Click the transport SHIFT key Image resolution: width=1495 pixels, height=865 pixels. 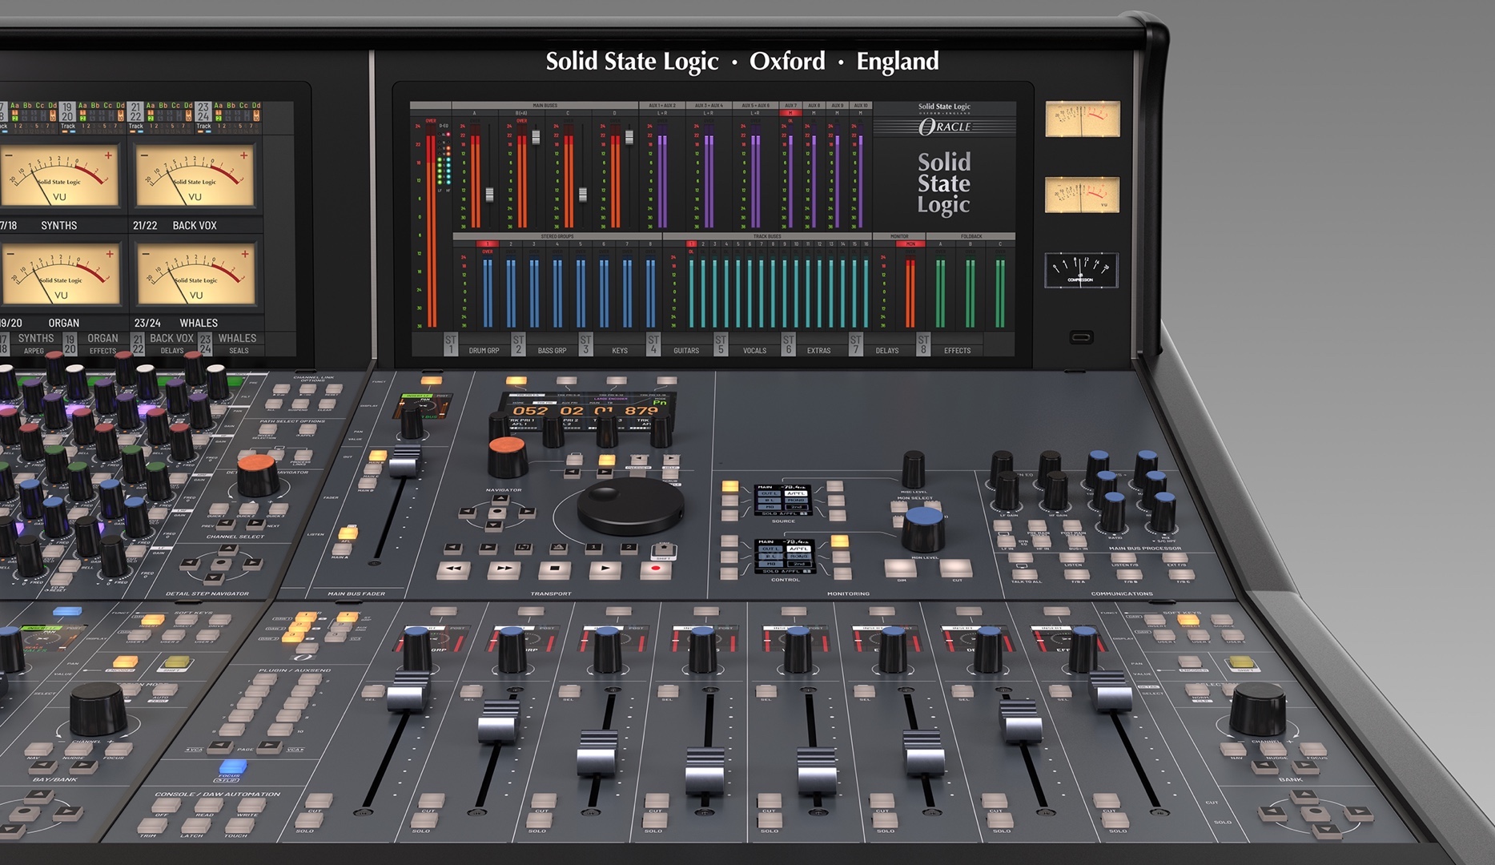click(665, 550)
